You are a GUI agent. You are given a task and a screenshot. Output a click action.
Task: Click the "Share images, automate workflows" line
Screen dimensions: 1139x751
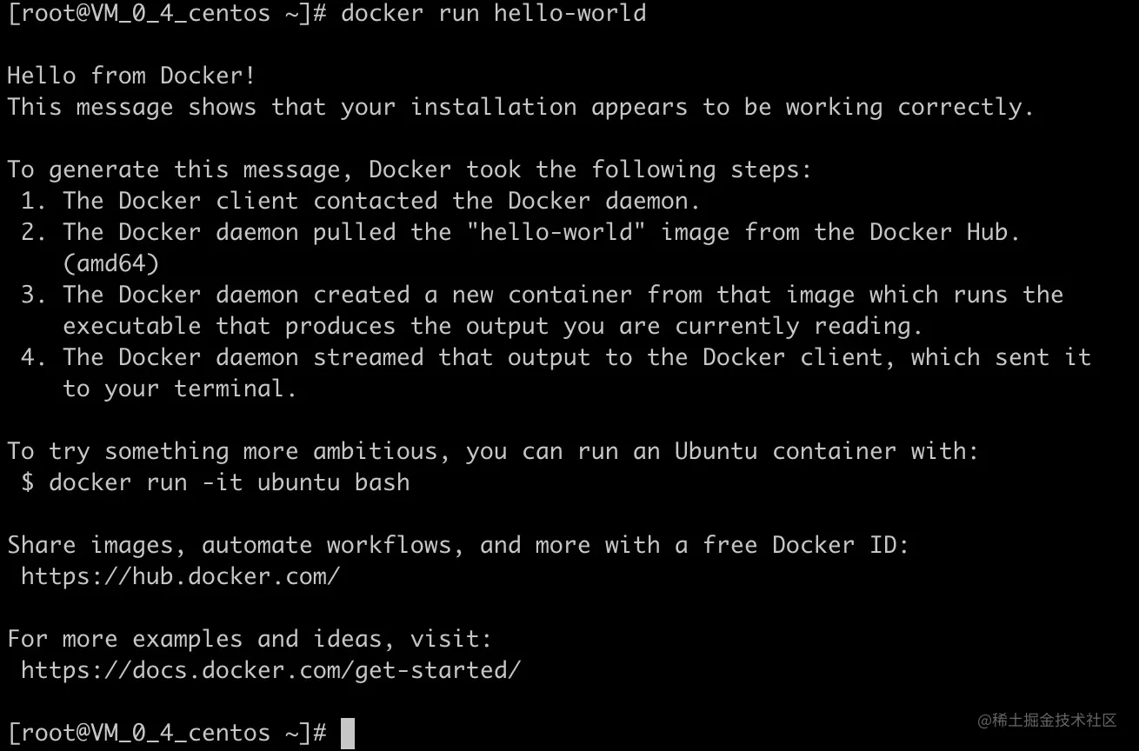pyautogui.click(x=457, y=545)
